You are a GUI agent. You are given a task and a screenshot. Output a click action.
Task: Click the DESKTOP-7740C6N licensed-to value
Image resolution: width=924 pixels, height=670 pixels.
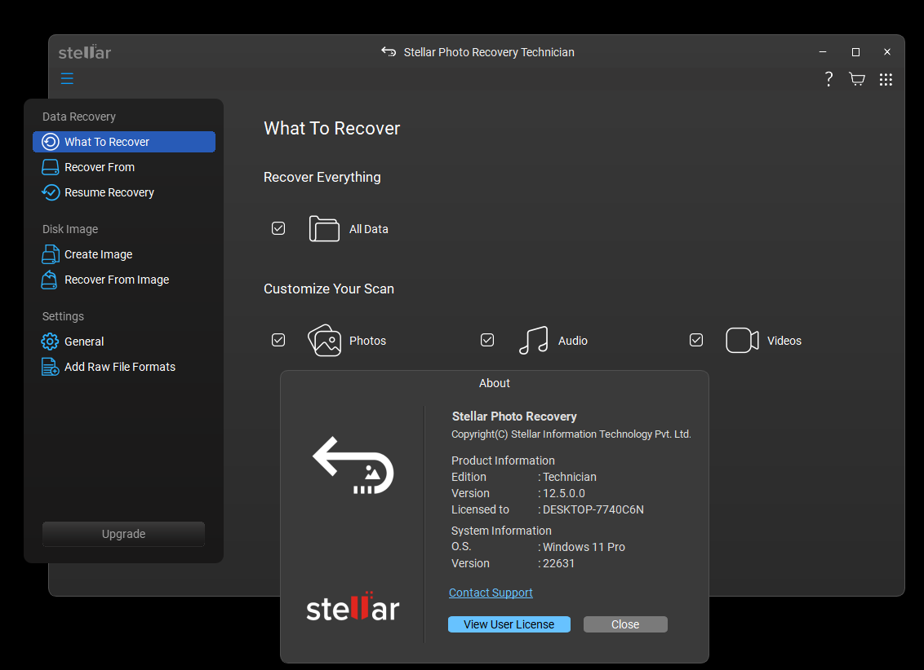pos(593,509)
